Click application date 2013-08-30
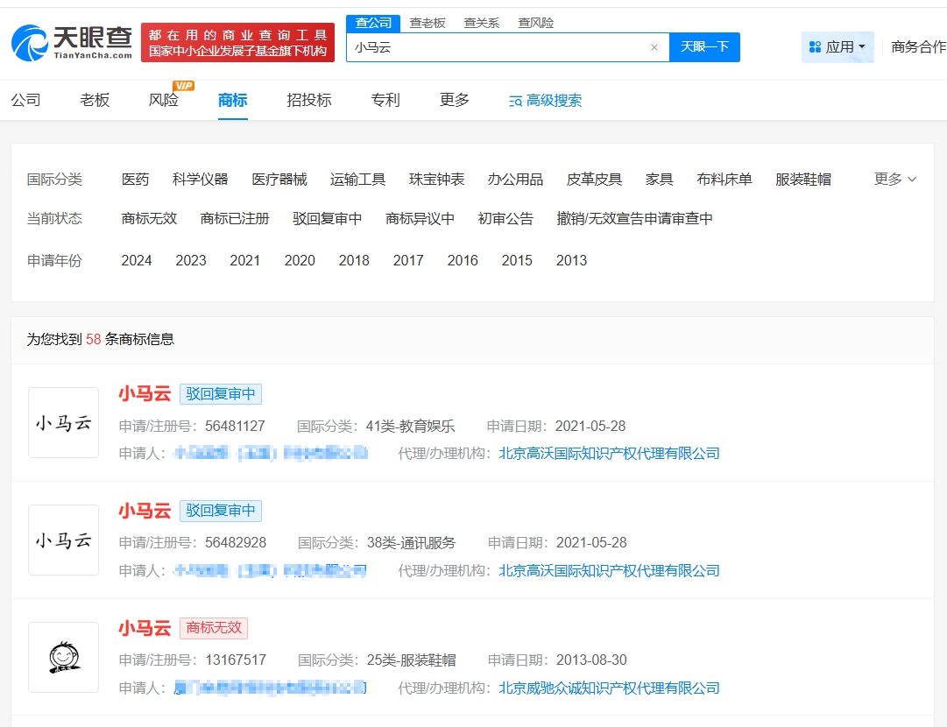The image size is (947, 727). [591, 660]
